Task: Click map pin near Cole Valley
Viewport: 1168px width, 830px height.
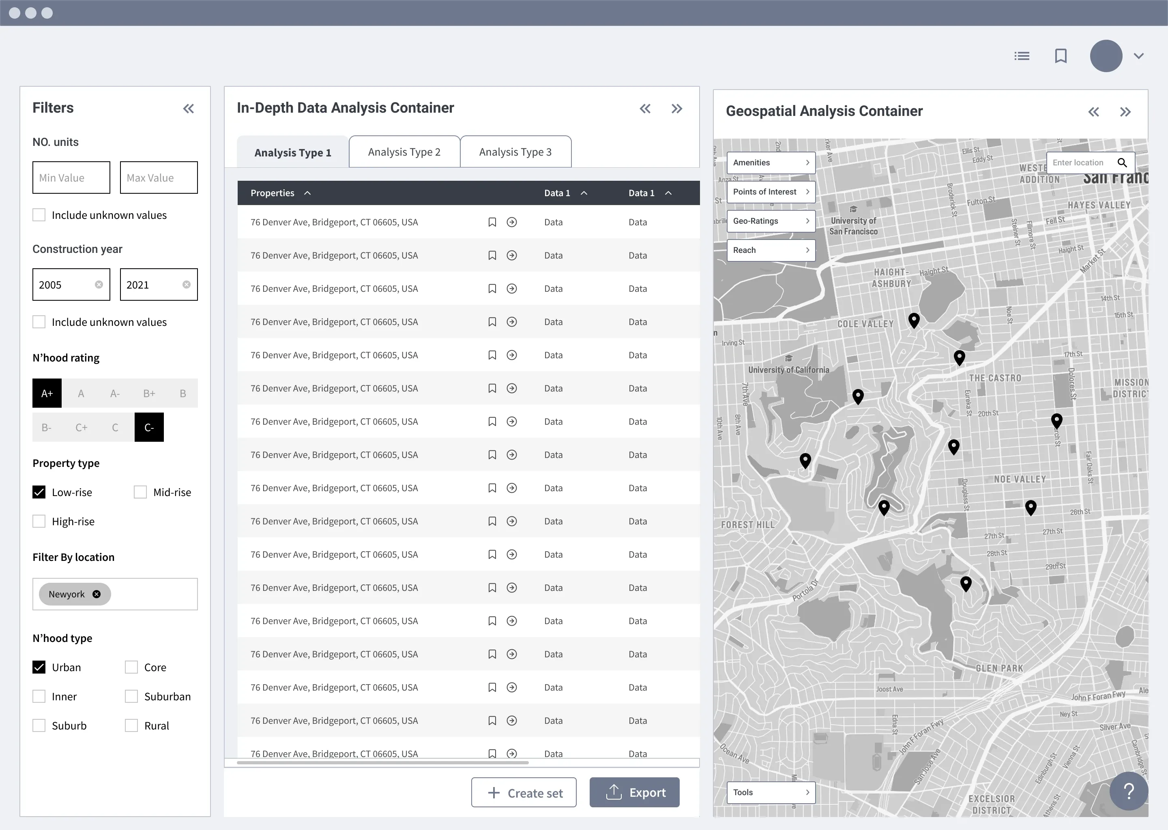Action: (914, 321)
